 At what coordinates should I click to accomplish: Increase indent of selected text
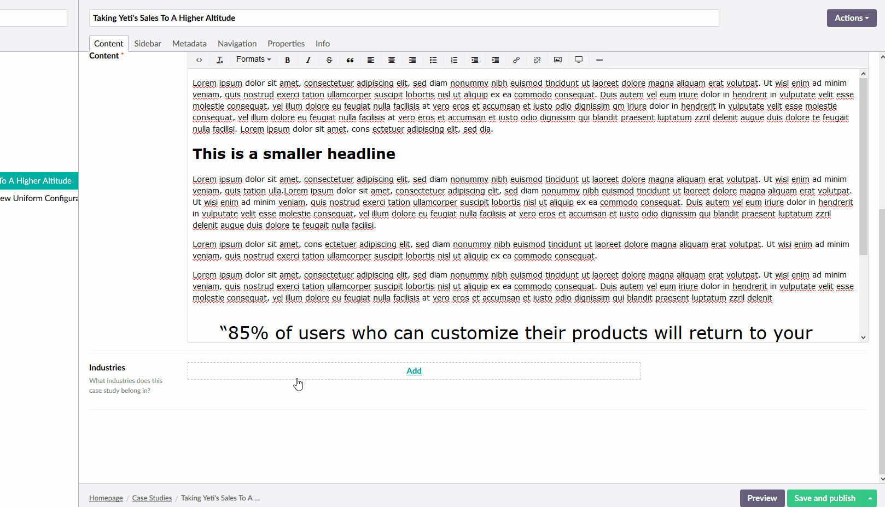click(x=496, y=60)
